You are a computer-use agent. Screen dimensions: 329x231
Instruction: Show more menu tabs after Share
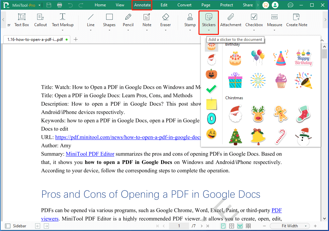pyautogui.click(x=258, y=5)
